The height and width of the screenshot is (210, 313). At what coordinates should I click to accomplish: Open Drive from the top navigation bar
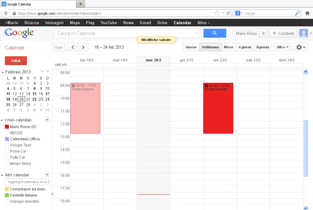click(162, 23)
